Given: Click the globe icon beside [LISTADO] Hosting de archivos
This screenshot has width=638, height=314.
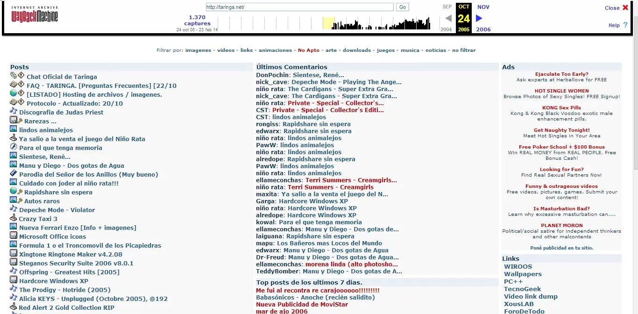Looking at the screenshot, I should click(14, 93).
